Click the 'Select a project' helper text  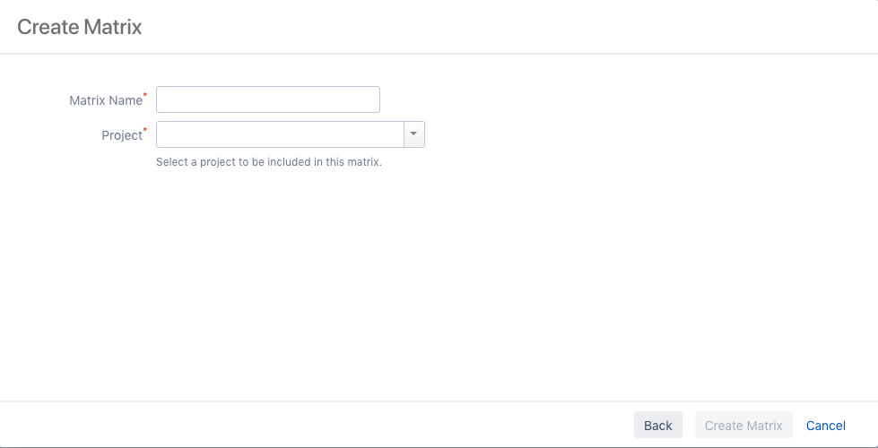pyautogui.click(x=269, y=162)
